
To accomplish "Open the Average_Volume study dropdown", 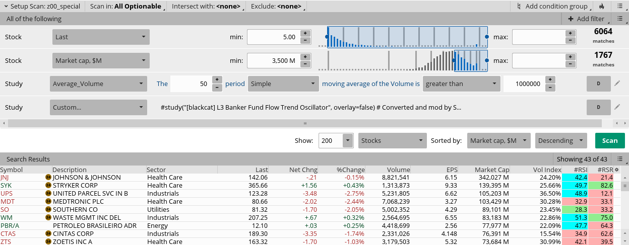I will click(x=98, y=84).
